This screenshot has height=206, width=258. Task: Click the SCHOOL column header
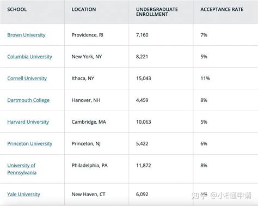(x=17, y=9)
